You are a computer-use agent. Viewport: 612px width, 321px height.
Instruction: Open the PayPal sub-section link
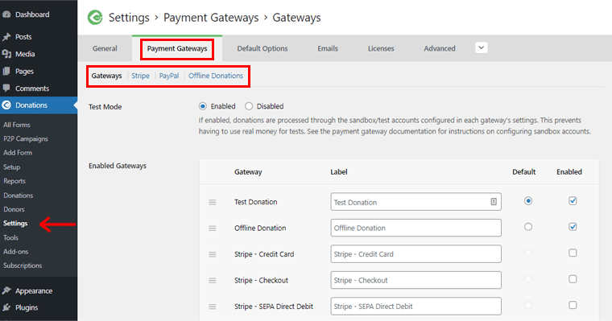pos(169,76)
